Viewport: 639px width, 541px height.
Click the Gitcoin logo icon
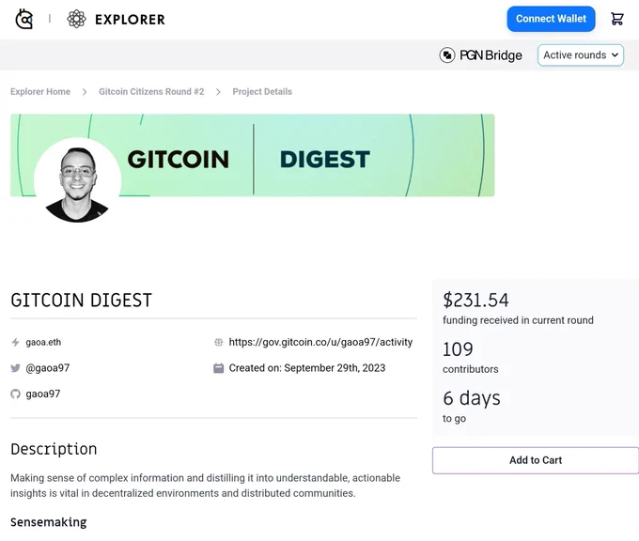click(x=24, y=19)
